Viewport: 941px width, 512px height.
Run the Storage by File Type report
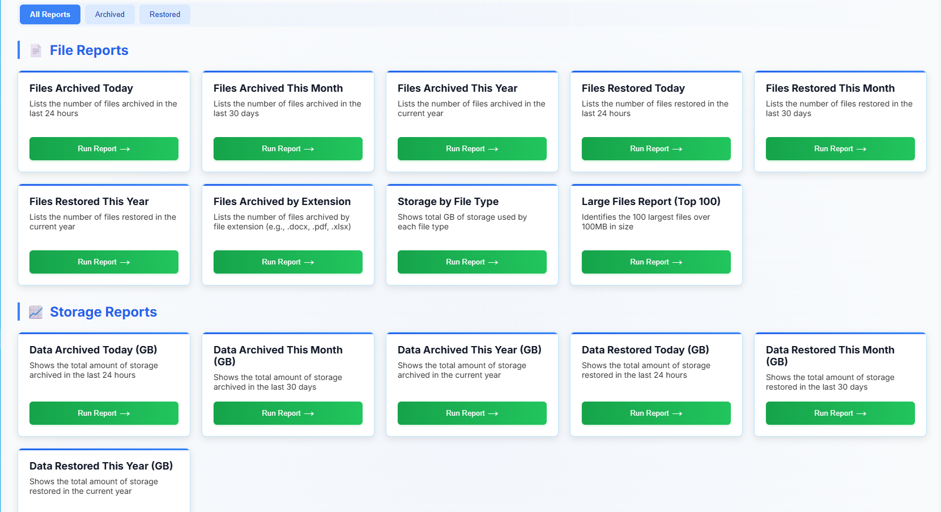(472, 262)
